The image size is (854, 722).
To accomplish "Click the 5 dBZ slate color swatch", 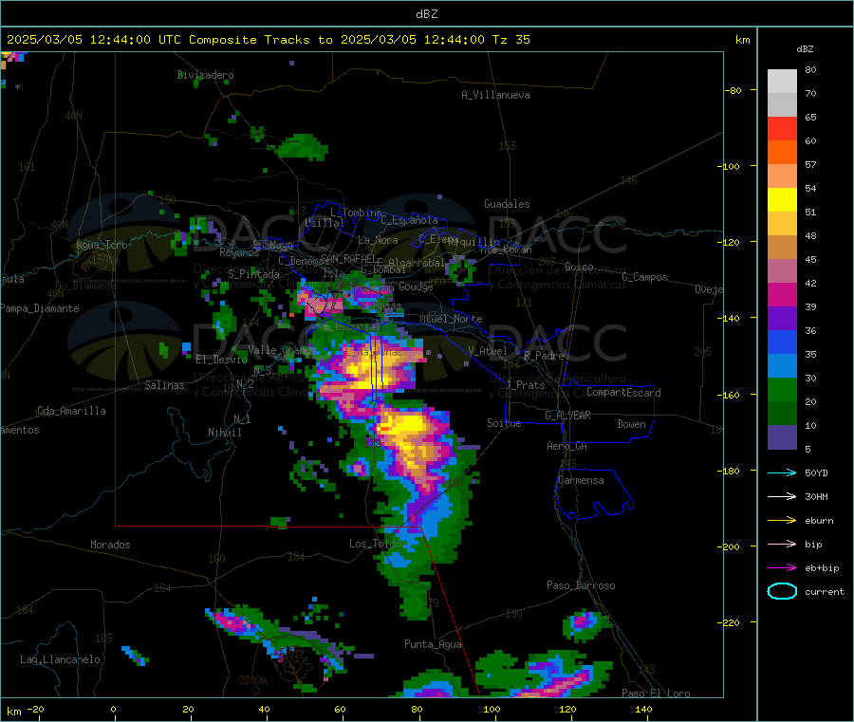I will tap(782, 437).
